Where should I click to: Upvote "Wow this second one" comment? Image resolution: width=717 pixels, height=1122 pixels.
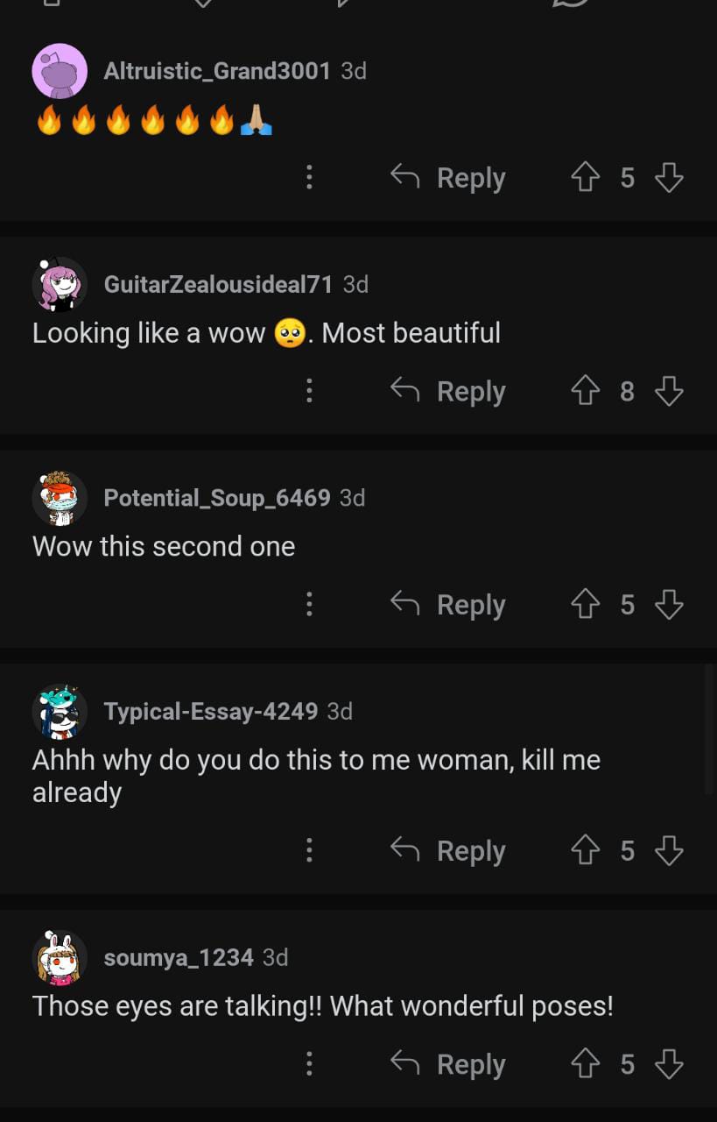[585, 605]
